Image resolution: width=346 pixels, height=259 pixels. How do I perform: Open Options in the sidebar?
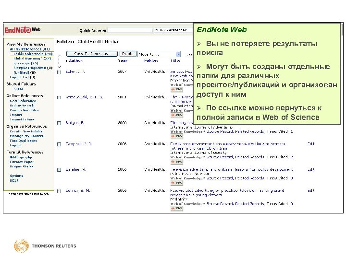point(16,176)
